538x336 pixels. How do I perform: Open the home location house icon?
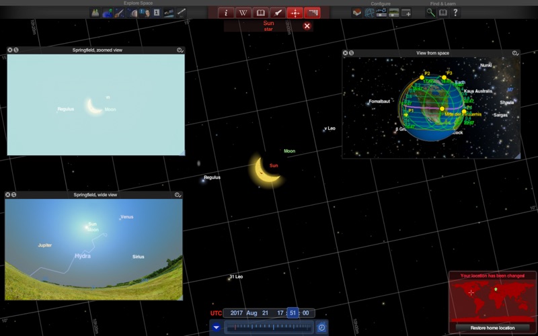coord(357,13)
